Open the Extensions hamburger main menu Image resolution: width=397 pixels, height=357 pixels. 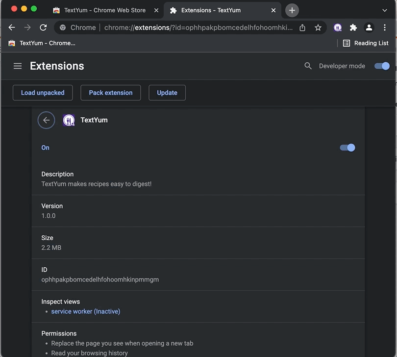18,66
